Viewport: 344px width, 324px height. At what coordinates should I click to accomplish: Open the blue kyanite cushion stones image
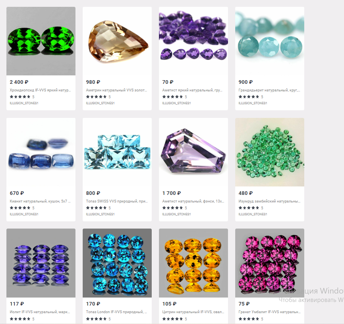(41, 152)
